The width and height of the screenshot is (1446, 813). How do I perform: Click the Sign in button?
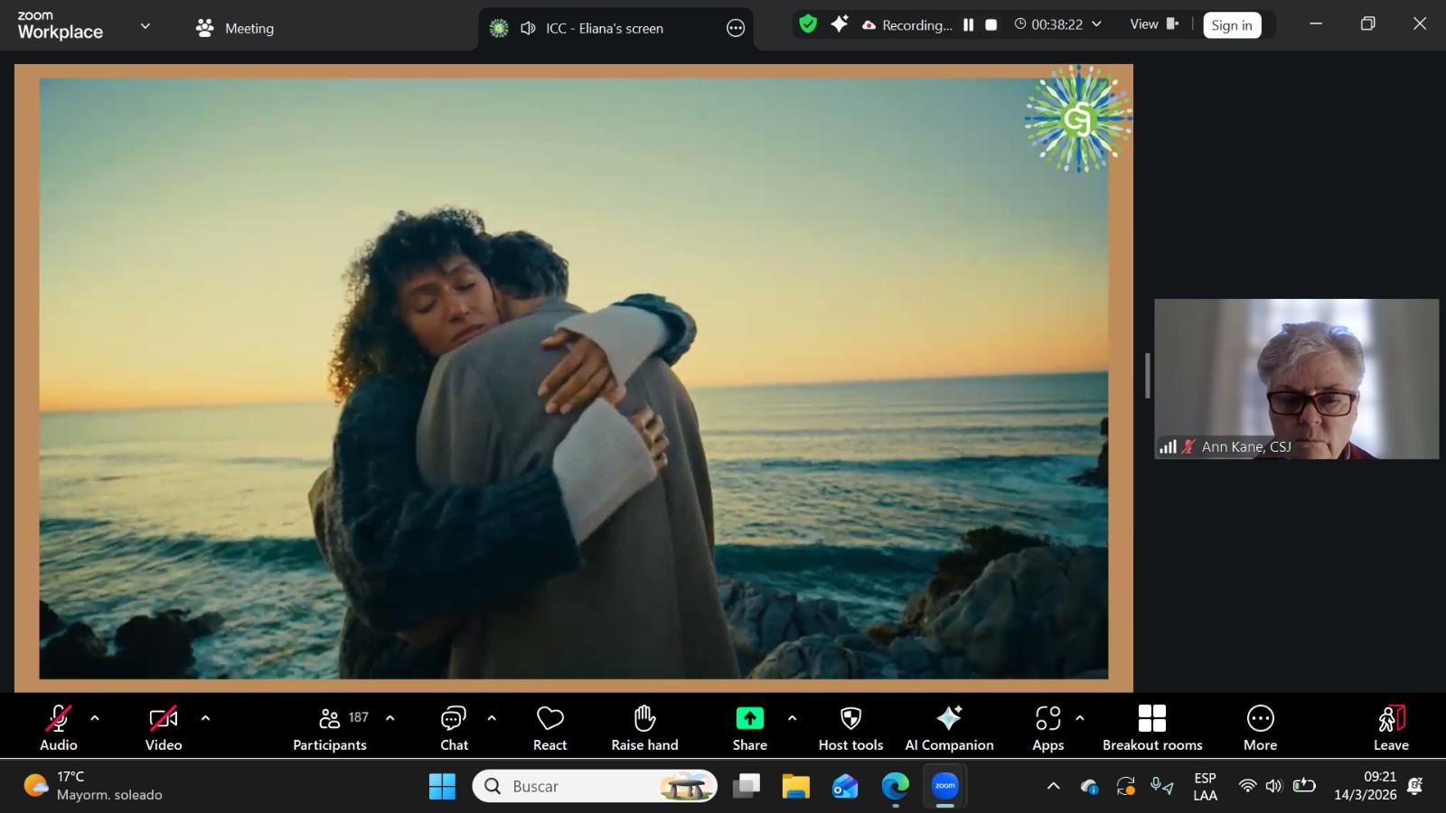pos(1231,25)
